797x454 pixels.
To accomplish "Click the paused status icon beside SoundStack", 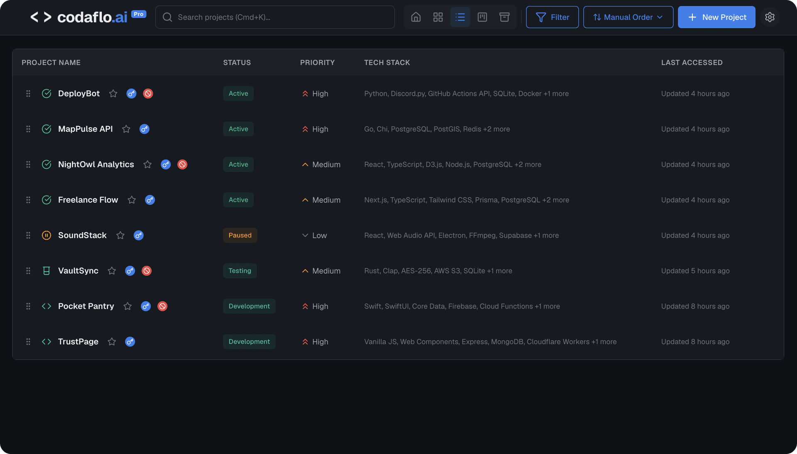I will (46, 235).
